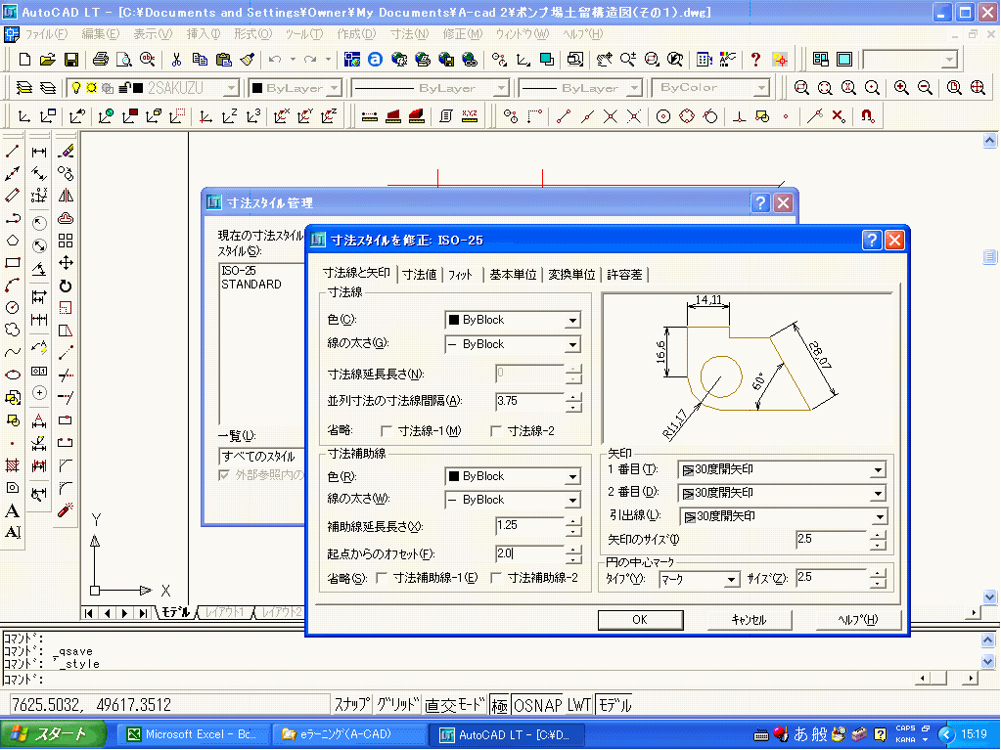Click the Zoom Out magnifier minus icon
Screen dimensions: 1001x750
925,87
